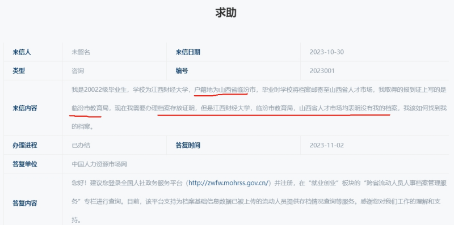Click the 咨询 type value
Image resolution: width=454 pixels, height=225 pixels.
[78, 71]
